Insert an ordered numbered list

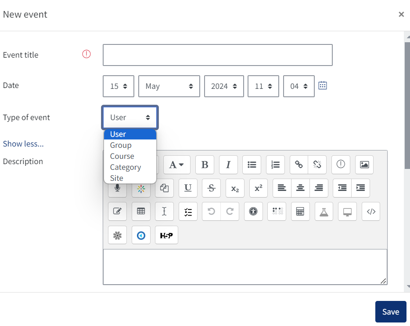pos(275,165)
